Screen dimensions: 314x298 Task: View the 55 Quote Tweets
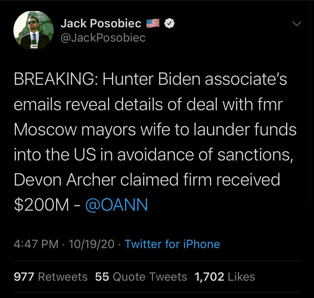[x=141, y=277]
